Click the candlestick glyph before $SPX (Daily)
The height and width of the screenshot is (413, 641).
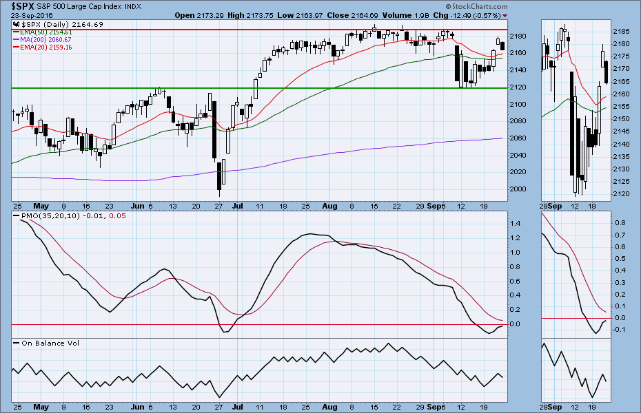click(x=16, y=24)
